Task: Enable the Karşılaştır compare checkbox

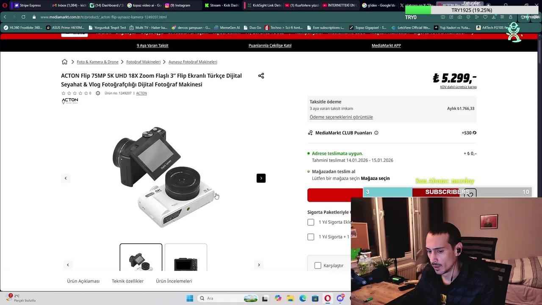Action: pos(318,266)
